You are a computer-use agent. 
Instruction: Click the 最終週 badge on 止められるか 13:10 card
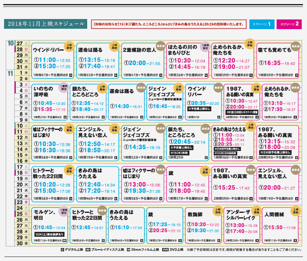[x=296, y=88]
